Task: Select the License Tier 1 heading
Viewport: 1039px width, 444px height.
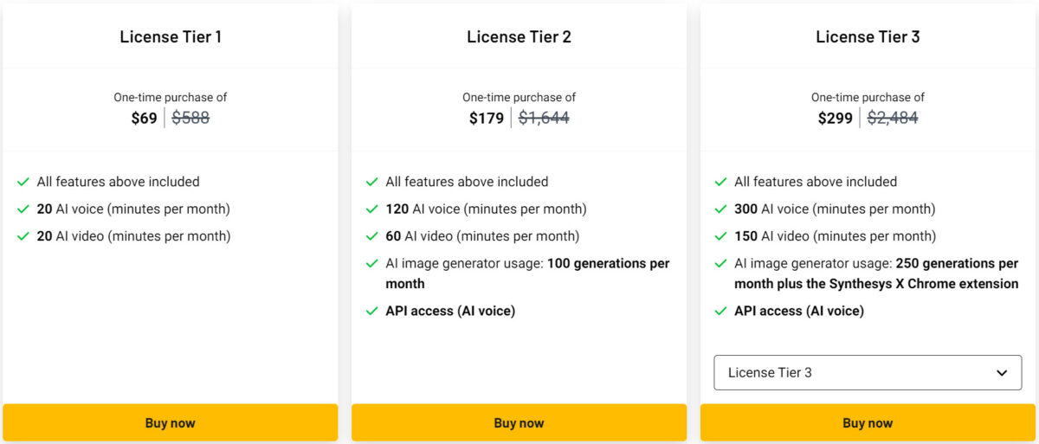Action: (x=171, y=37)
